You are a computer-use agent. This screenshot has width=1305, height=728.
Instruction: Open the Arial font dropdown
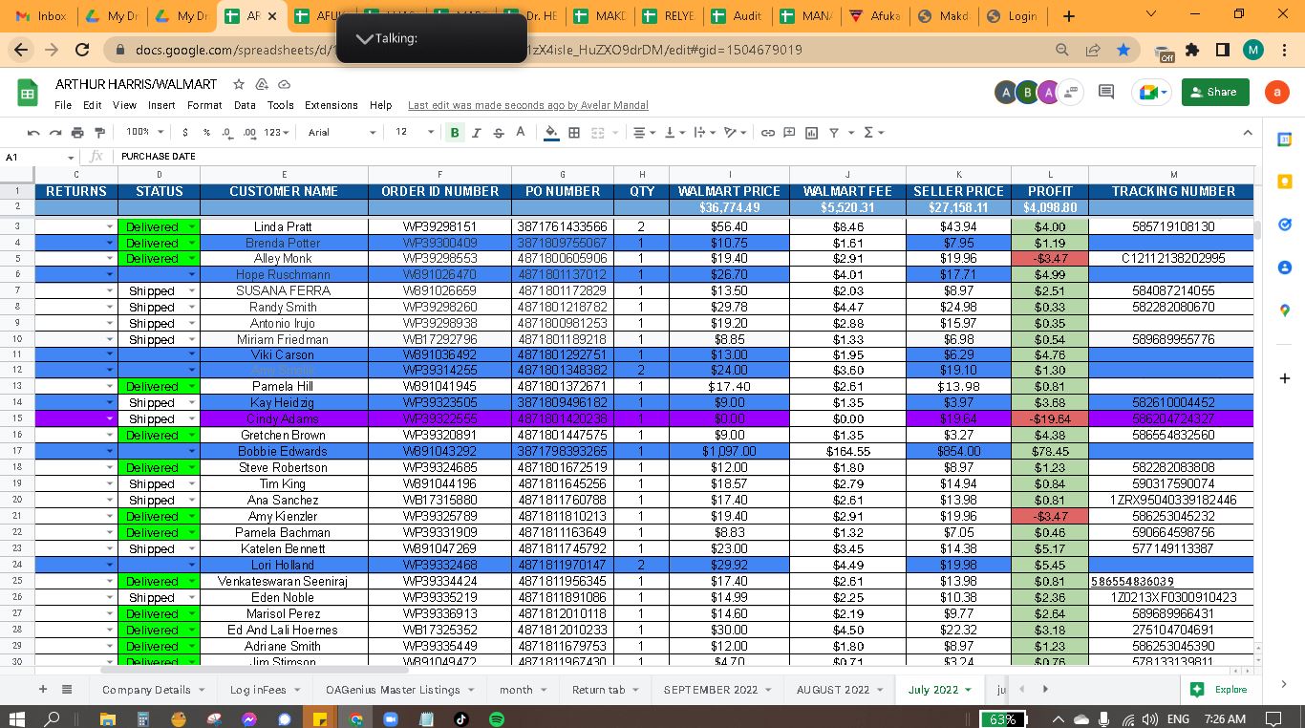tap(342, 133)
